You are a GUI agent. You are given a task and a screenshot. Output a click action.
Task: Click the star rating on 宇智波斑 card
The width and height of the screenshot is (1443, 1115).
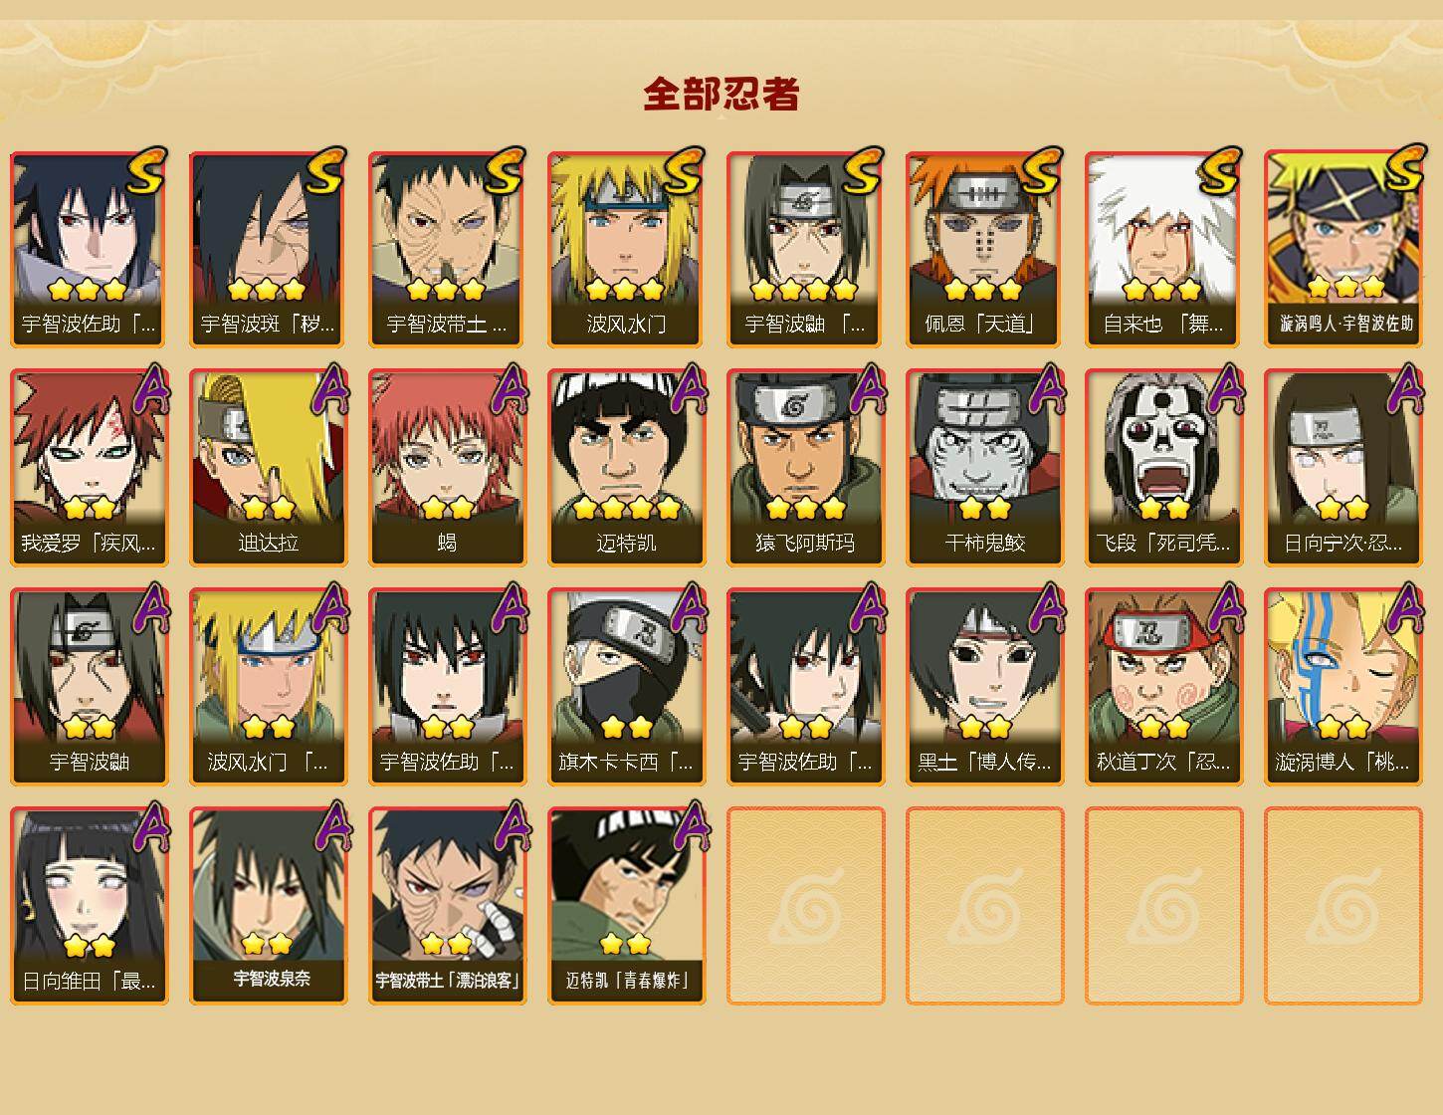click(266, 290)
